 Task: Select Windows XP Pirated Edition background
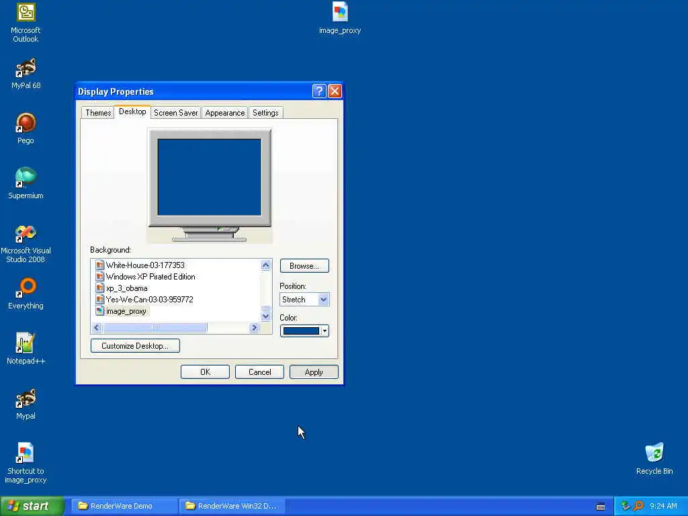click(x=150, y=276)
